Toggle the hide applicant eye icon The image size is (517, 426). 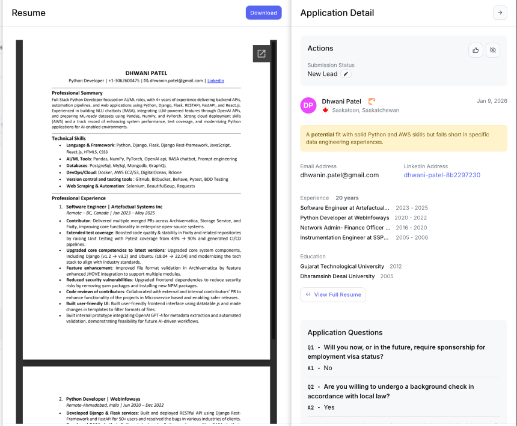[493, 50]
